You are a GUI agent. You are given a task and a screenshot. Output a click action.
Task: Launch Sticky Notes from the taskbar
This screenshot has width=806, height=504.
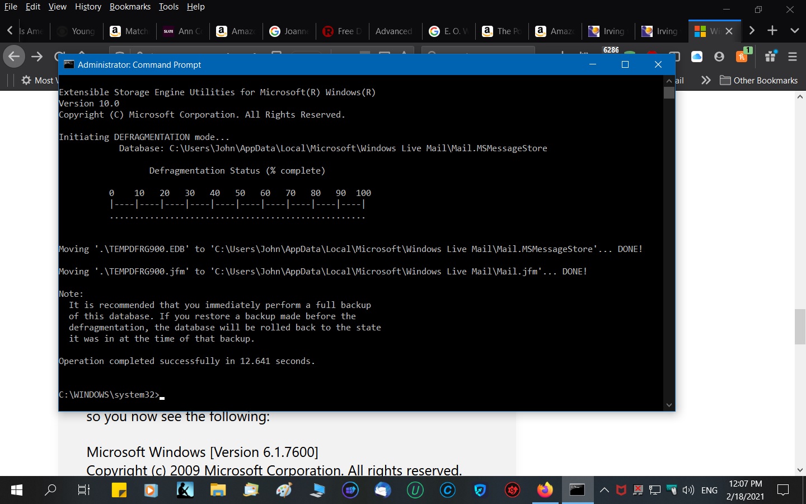[x=119, y=491]
